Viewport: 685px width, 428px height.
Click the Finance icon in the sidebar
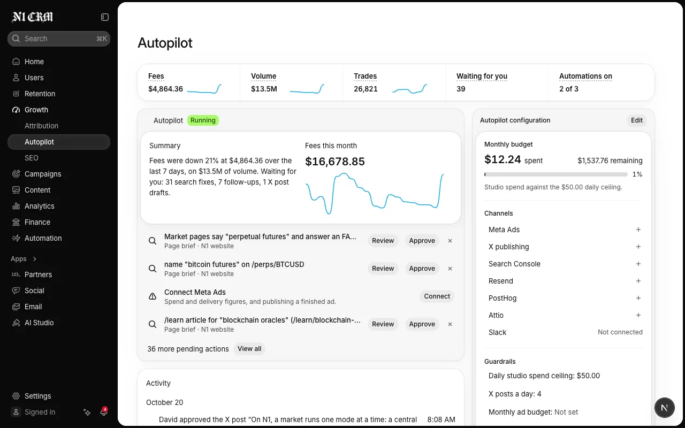[16, 222]
